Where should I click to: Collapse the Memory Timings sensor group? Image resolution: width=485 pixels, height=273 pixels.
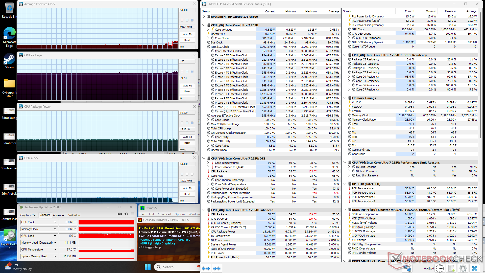[345, 98]
